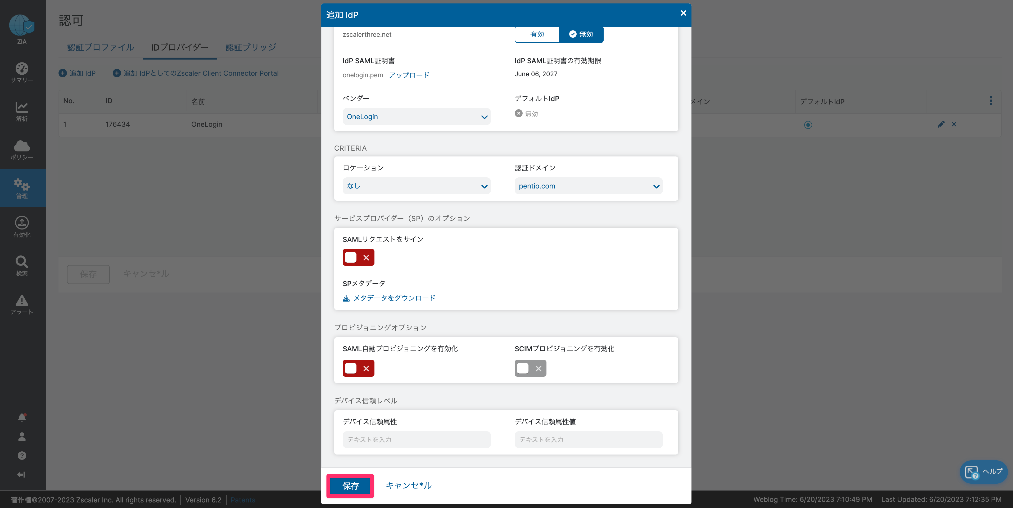Close the 追加 IdP dialog
Viewport: 1013px width, 508px height.
(x=684, y=13)
